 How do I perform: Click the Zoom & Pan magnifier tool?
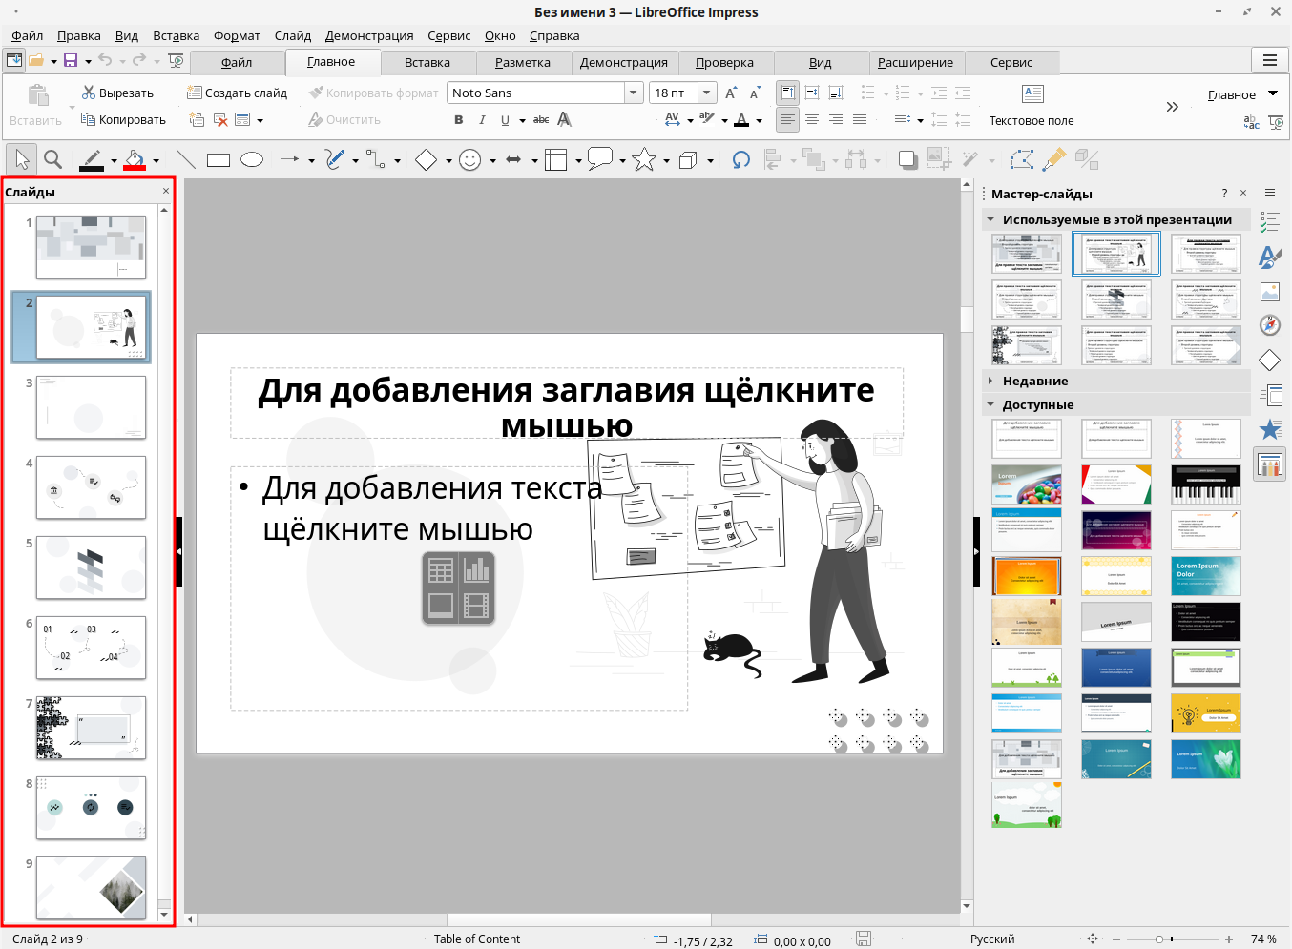[53, 160]
